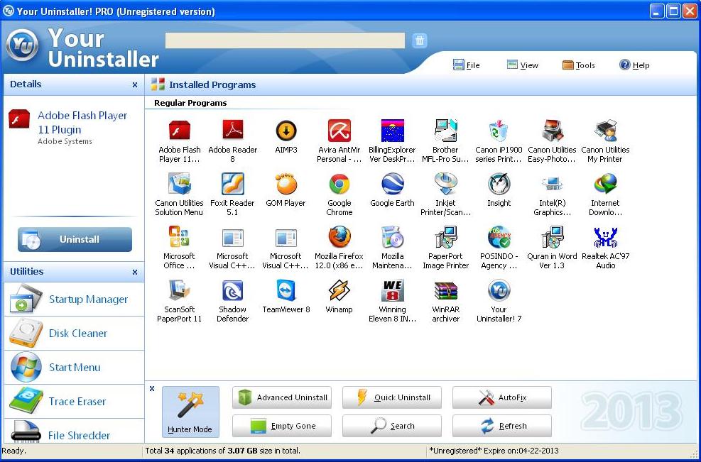
Task: Open the File menu
Action: [x=467, y=65]
